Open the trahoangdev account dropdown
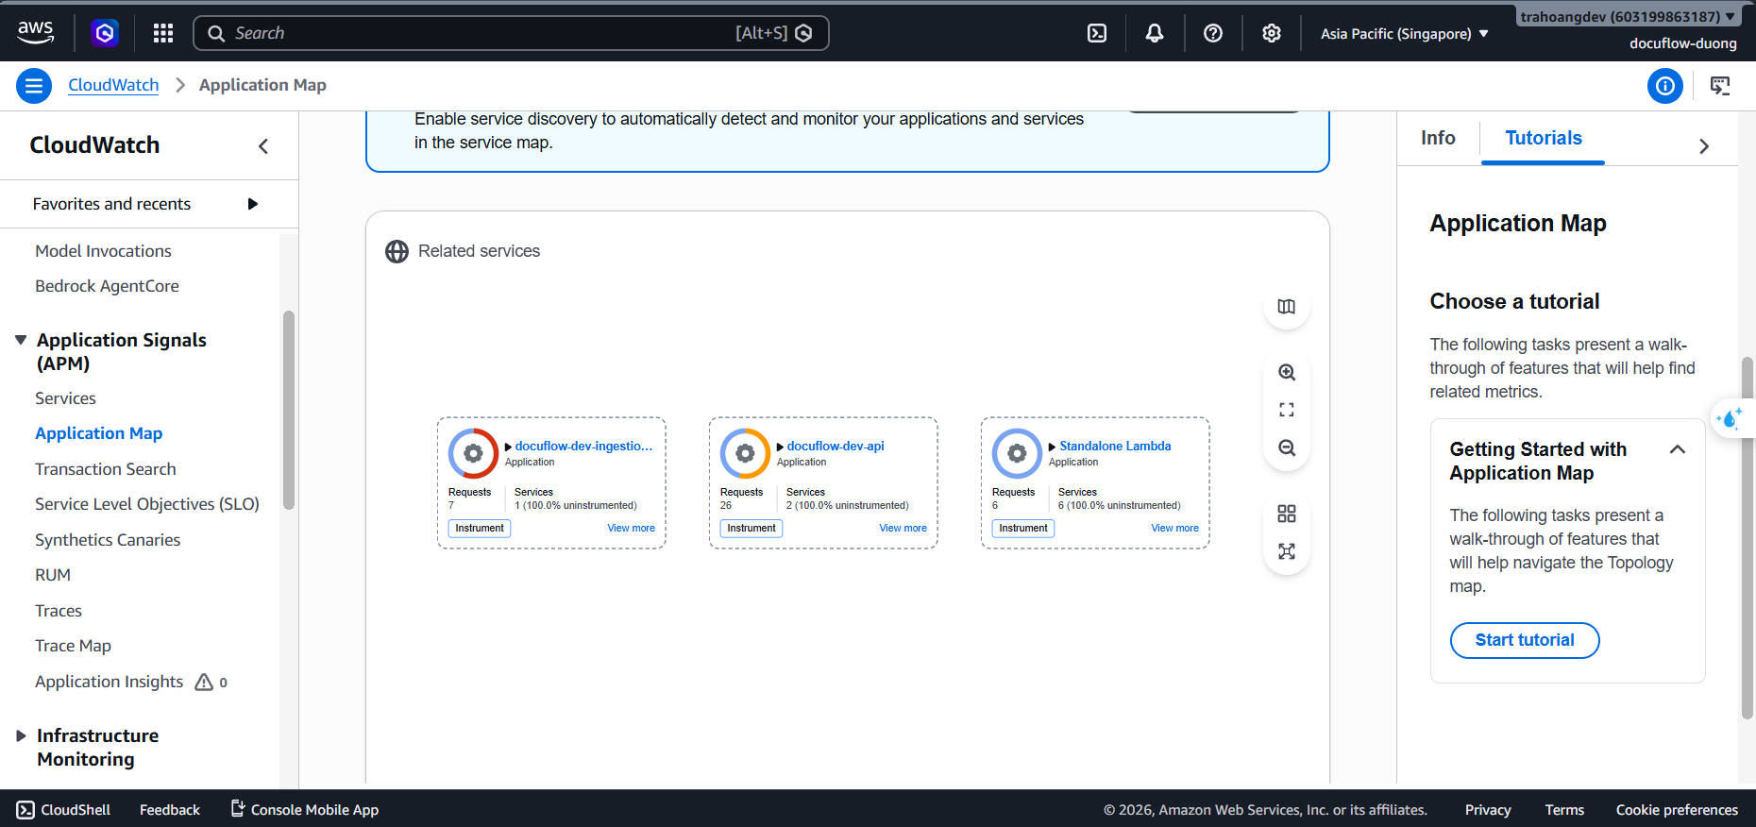The image size is (1756, 827). tap(1628, 16)
